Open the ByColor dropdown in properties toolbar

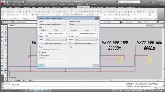pyautogui.click(x=112, y=22)
